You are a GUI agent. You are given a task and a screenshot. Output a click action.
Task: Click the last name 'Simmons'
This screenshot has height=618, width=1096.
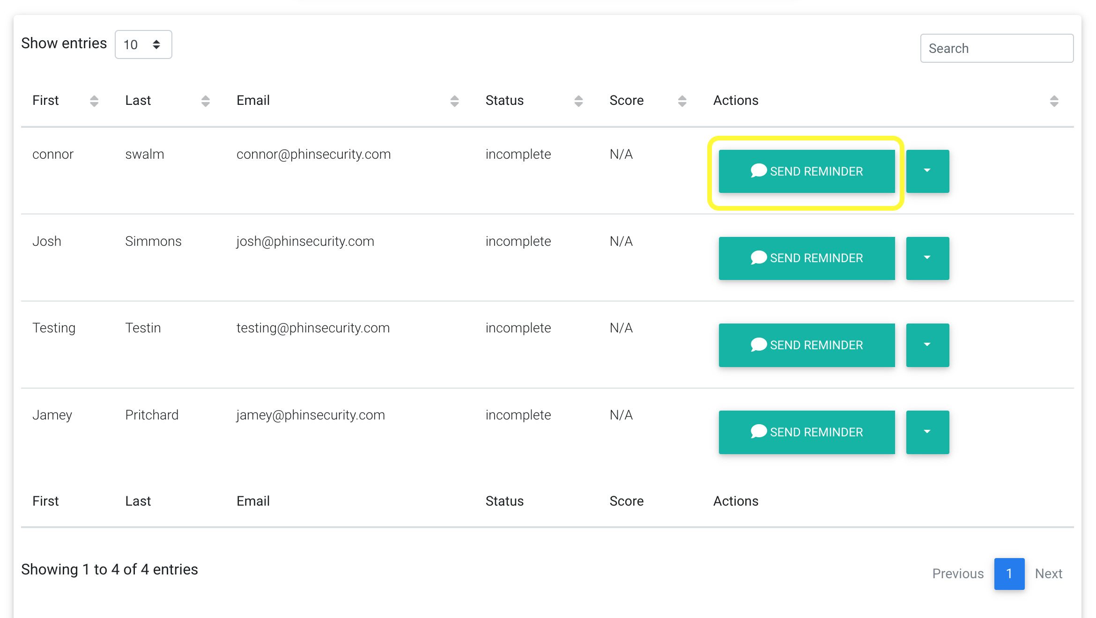point(153,242)
